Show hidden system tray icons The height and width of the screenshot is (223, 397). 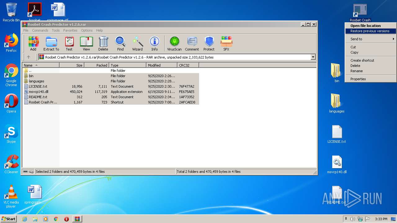click(346, 219)
